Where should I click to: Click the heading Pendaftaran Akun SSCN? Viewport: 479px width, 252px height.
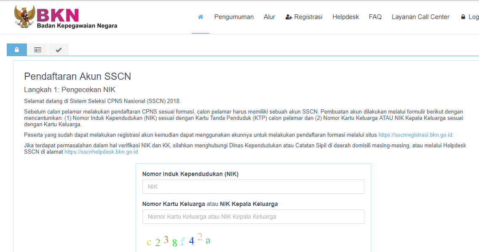78,76
